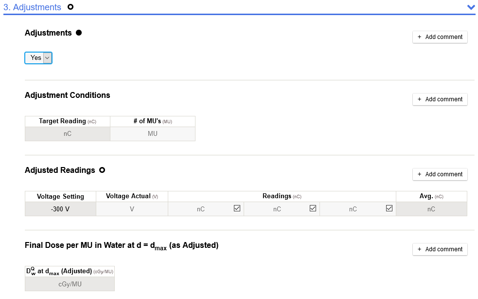The image size is (478, 299).
Task: Click the "3. Adjustments" section title
Action: point(32,7)
